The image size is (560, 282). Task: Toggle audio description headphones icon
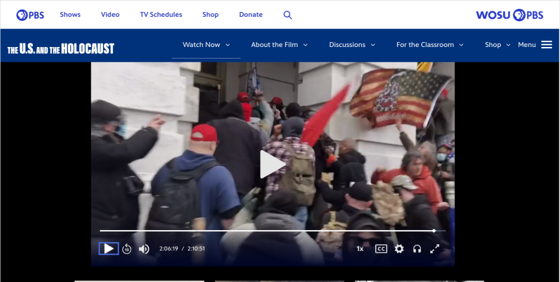point(417,249)
